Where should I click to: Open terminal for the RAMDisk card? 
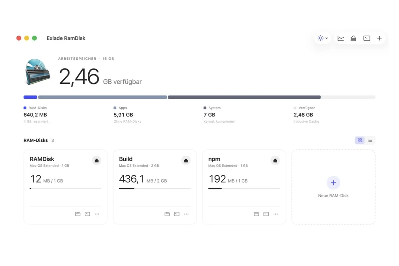pos(87,214)
